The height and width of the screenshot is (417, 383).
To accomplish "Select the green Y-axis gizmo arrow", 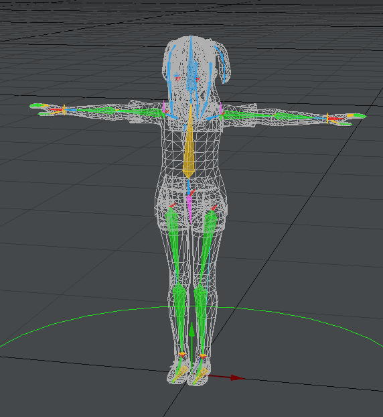I will coord(191,347).
